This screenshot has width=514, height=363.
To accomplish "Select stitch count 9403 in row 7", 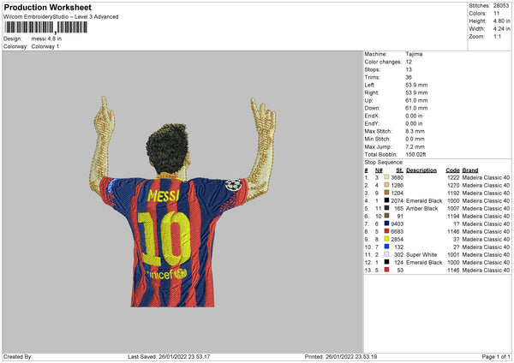I will point(397,223).
